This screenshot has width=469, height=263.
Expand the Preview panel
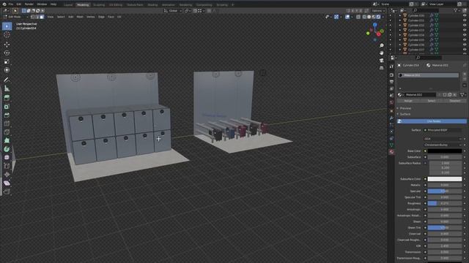point(405,108)
